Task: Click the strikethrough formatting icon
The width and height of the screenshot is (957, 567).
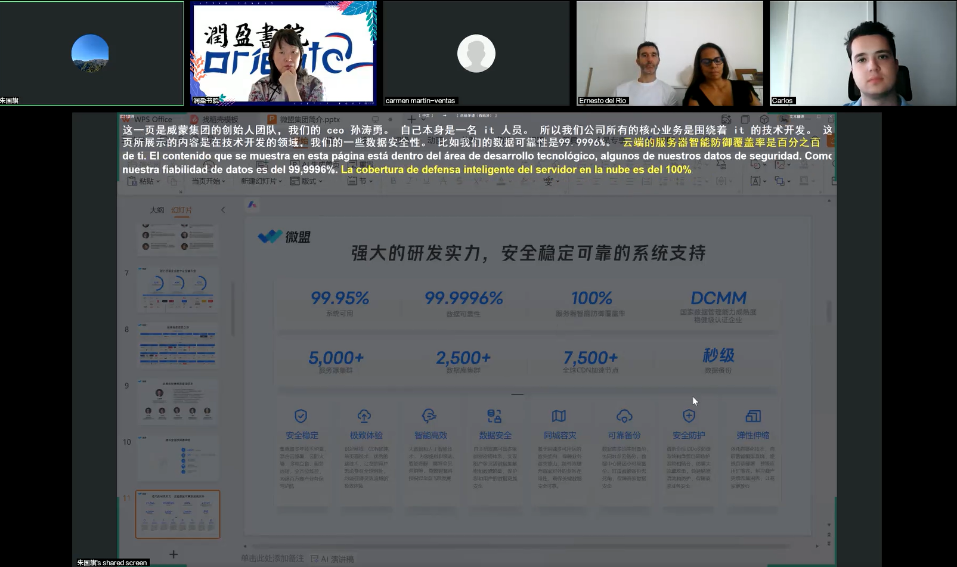Action: click(459, 181)
